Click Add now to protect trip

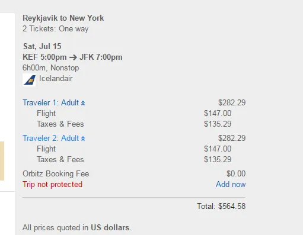tap(231, 184)
